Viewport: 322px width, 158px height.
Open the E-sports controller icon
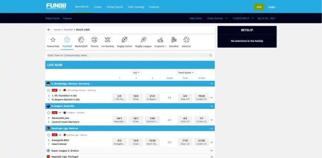[x=160, y=40]
